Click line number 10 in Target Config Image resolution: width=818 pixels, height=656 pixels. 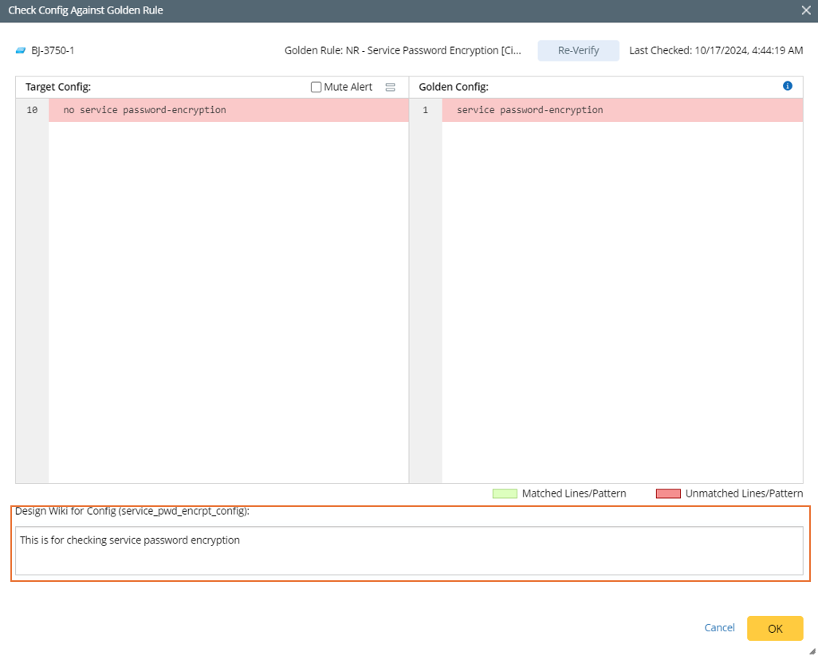pyautogui.click(x=32, y=110)
